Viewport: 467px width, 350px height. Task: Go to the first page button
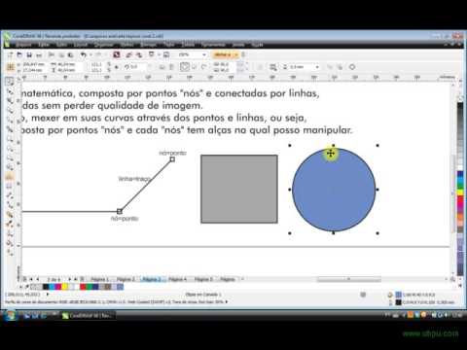pos(31,279)
